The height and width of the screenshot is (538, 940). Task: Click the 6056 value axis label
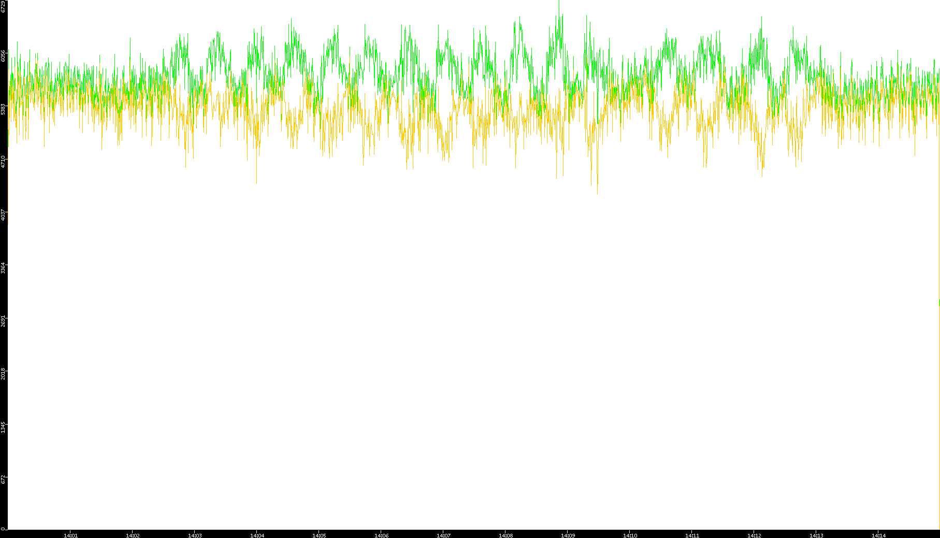[4, 55]
